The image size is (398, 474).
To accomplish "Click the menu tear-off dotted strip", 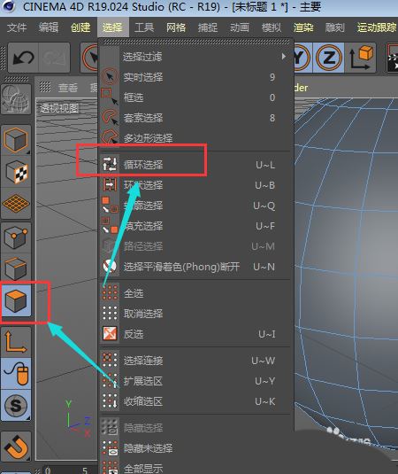I will pyautogui.click(x=195, y=42).
